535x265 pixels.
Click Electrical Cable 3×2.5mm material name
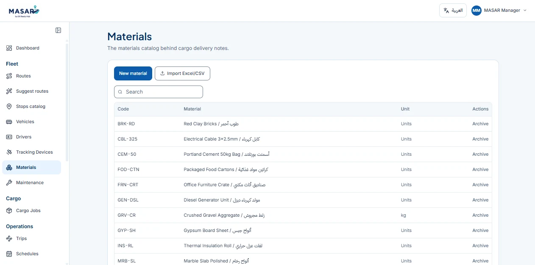click(222, 139)
